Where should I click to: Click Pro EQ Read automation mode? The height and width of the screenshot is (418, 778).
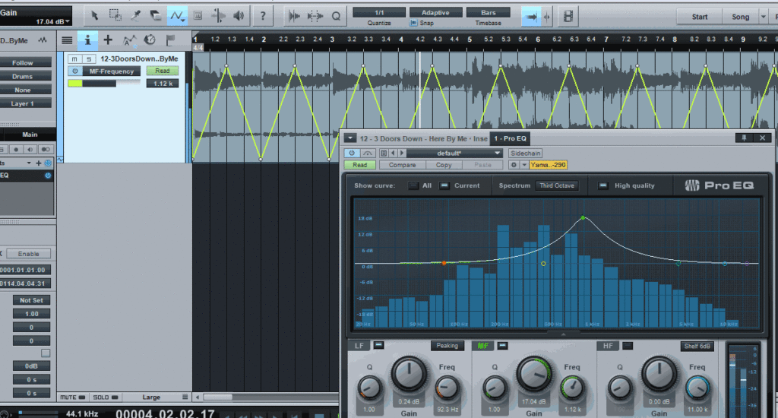(x=359, y=165)
